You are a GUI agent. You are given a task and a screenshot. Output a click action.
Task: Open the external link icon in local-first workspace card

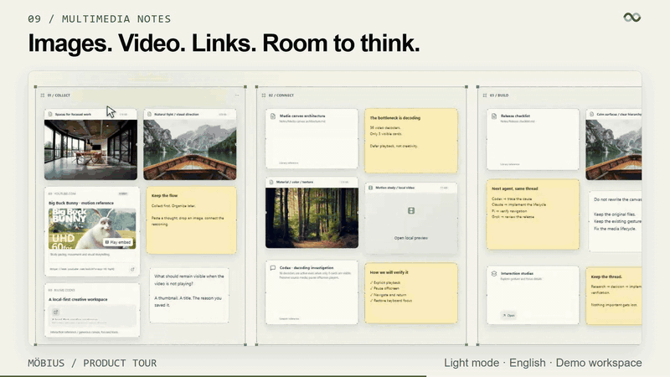click(x=55, y=312)
